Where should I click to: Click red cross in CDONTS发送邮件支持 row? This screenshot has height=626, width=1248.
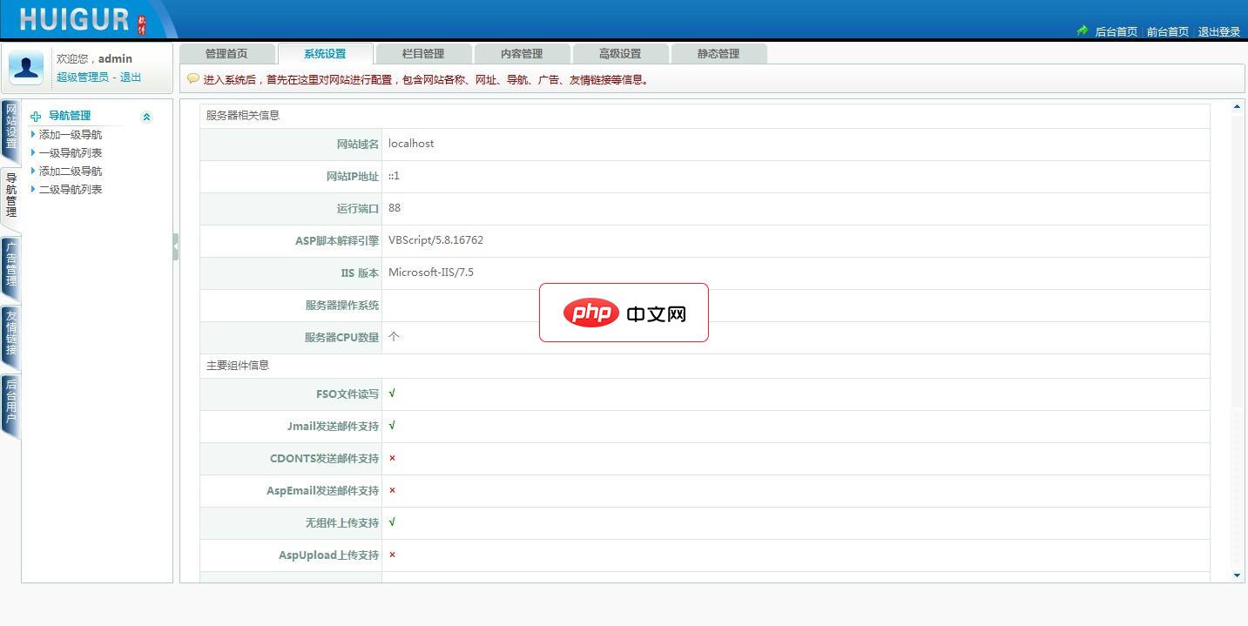pyautogui.click(x=392, y=458)
